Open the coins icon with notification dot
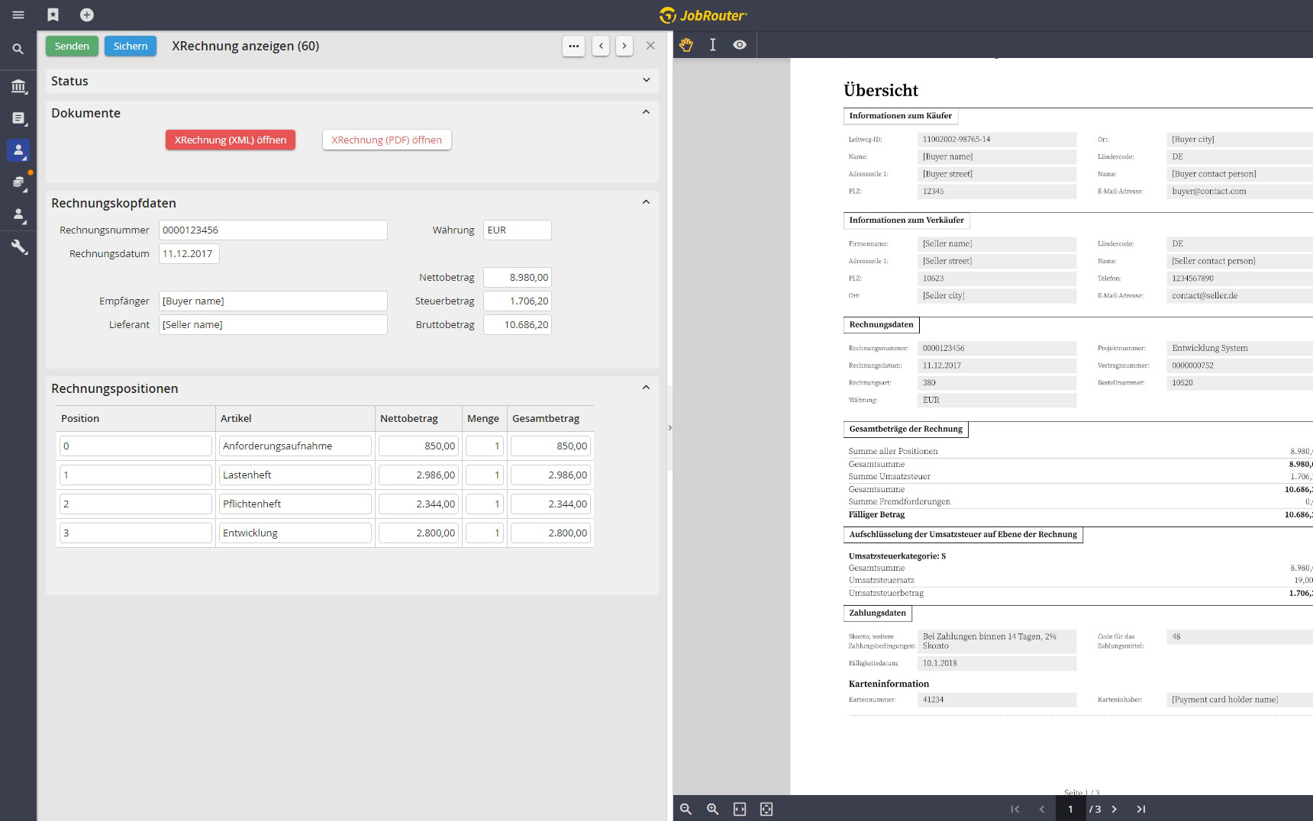The height and width of the screenshot is (821, 1313). pos(18,182)
